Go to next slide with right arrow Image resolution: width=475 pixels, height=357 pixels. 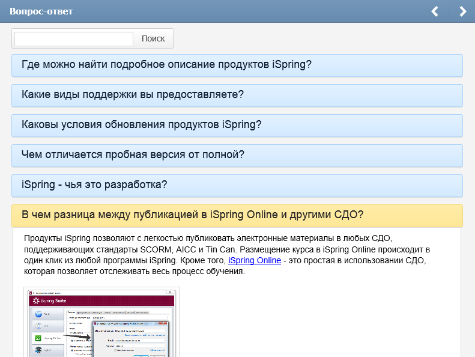tap(462, 11)
